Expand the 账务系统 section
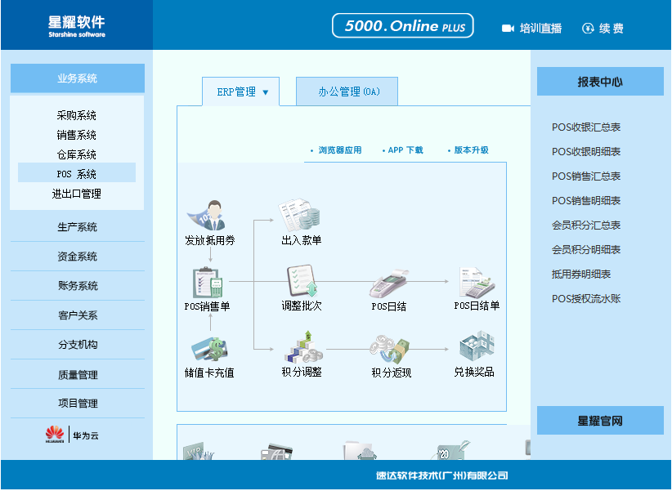 click(x=78, y=286)
